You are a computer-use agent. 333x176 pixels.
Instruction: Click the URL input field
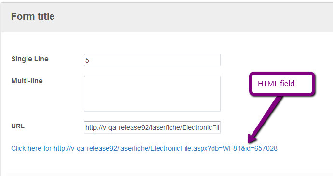pos(152,127)
